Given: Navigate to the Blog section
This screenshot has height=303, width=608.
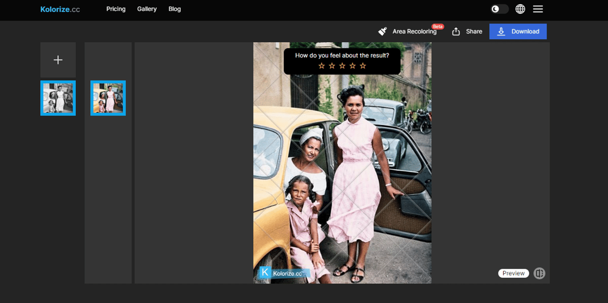Looking at the screenshot, I should pos(174,9).
